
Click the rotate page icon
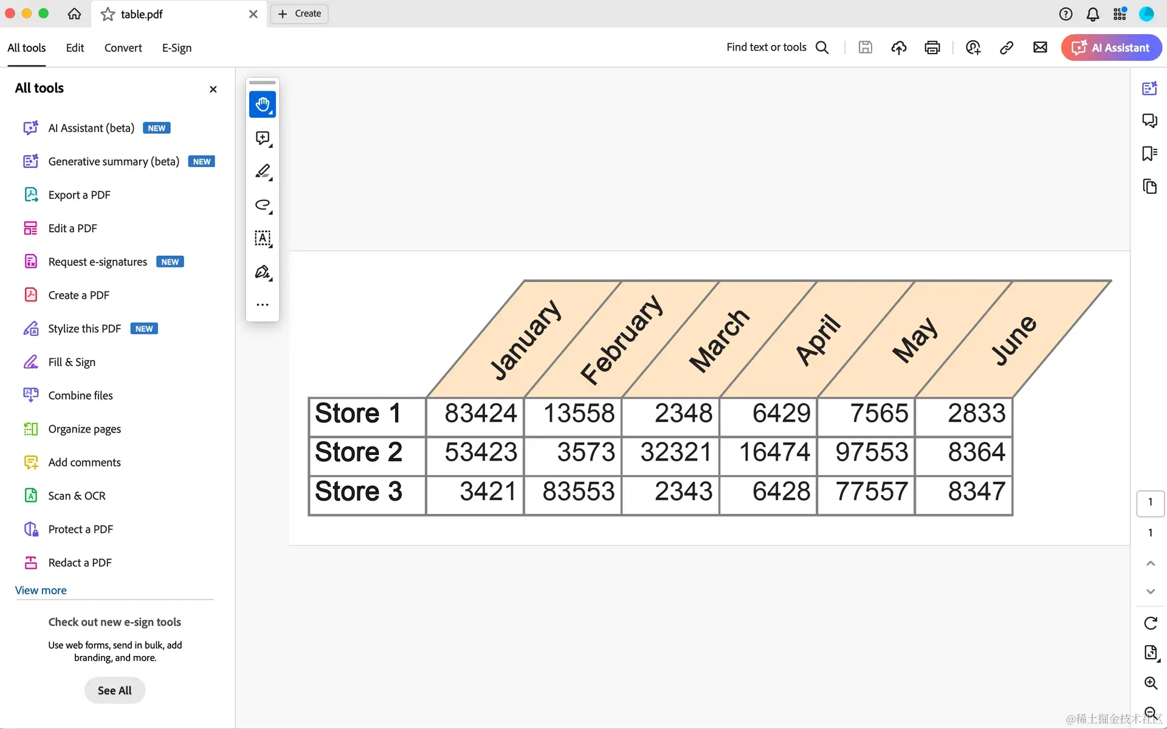click(x=1150, y=623)
